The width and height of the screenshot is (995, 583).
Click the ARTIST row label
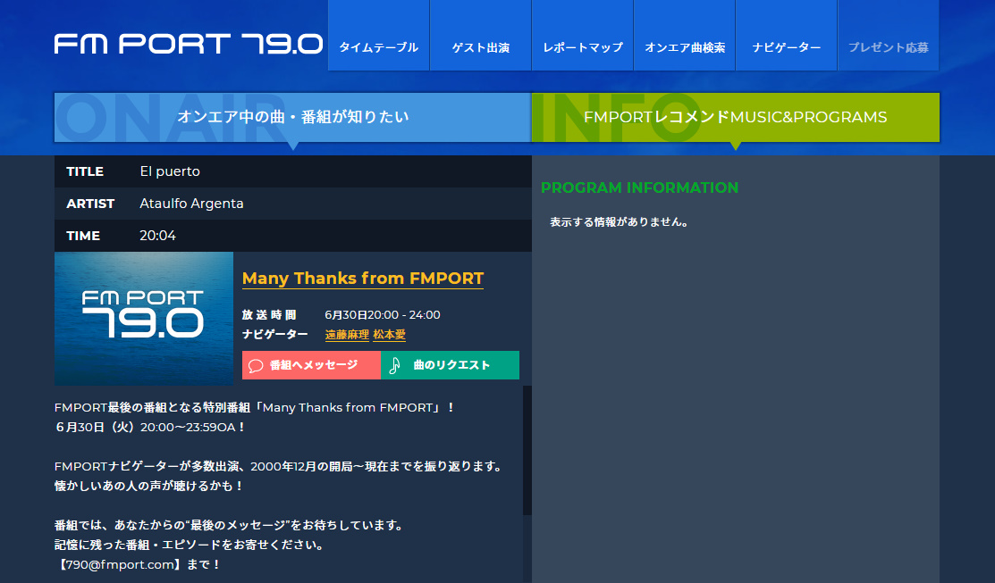(x=90, y=204)
